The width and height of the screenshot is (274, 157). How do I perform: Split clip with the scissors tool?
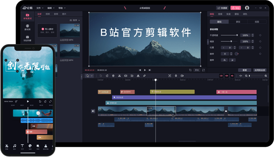coord(119,76)
